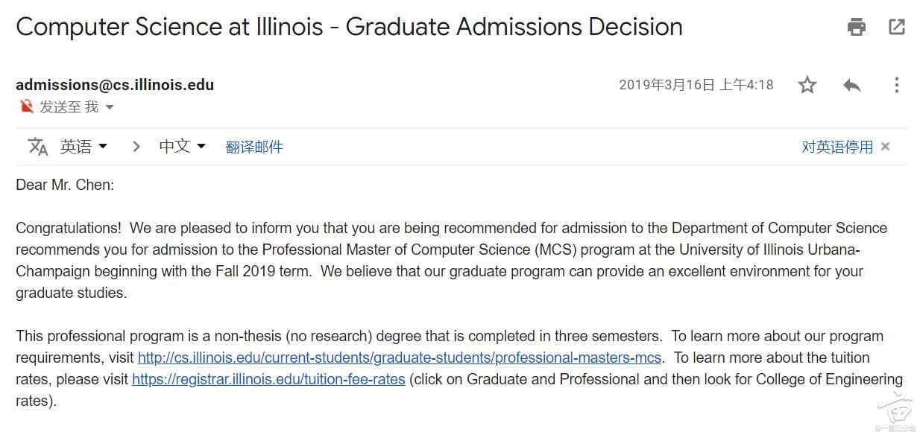This screenshot has height=432, width=917.
Task: Select 对英语停用 to disable English translation
Action: tap(836, 147)
